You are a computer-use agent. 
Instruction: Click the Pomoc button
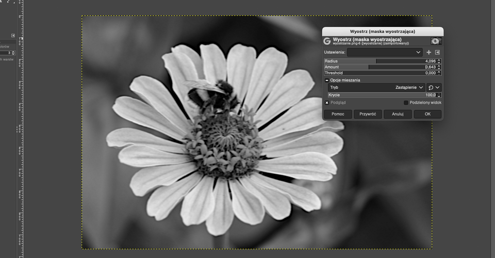click(x=338, y=114)
